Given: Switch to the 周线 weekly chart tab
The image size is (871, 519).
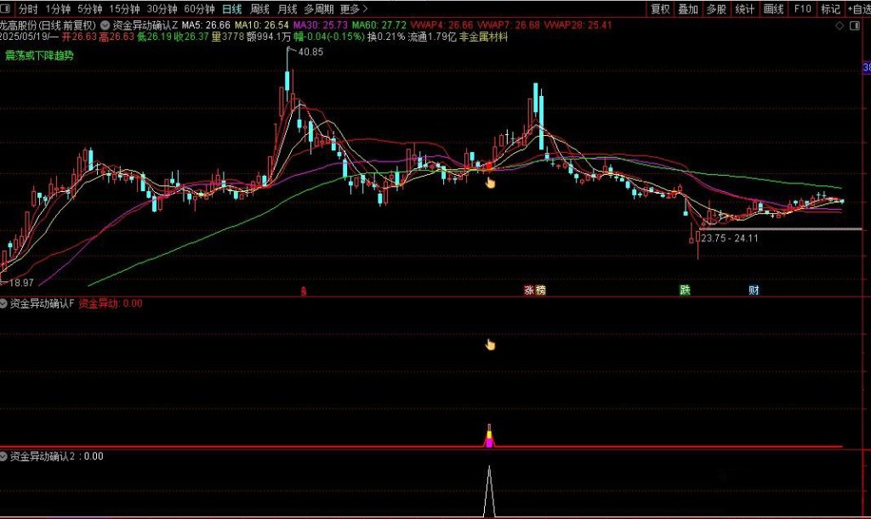Looking at the screenshot, I should [259, 9].
